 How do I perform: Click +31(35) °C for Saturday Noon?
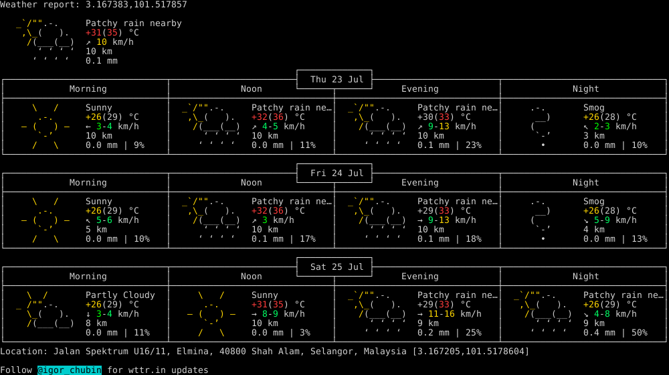coord(278,305)
